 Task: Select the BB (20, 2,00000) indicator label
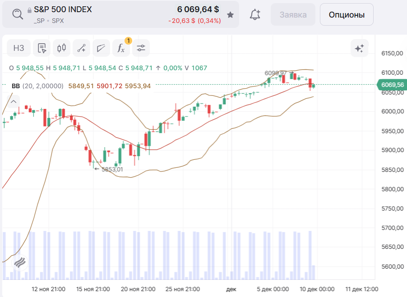click(x=37, y=86)
